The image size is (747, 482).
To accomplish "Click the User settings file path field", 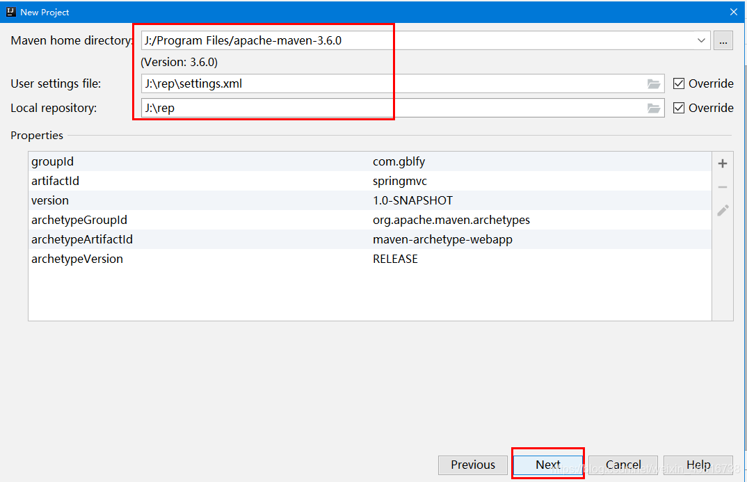I will tap(403, 84).
